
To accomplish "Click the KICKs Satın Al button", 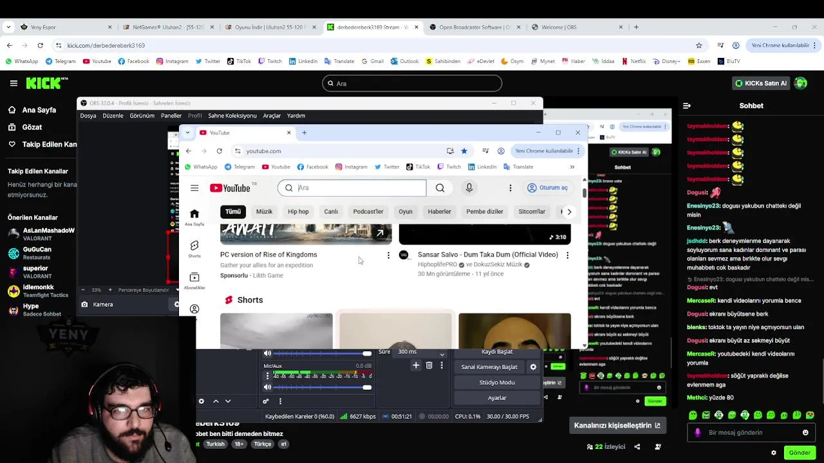I will 762,83.
